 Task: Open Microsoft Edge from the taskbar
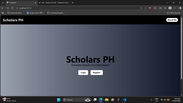point(101,100)
